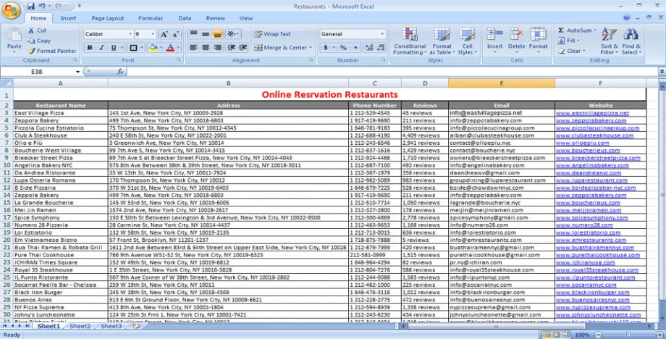Click the Insert cells icon
The width and height of the screenshot is (666, 339).
(494, 35)
